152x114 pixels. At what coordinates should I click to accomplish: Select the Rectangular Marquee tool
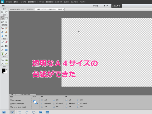(x=6, y=18)
